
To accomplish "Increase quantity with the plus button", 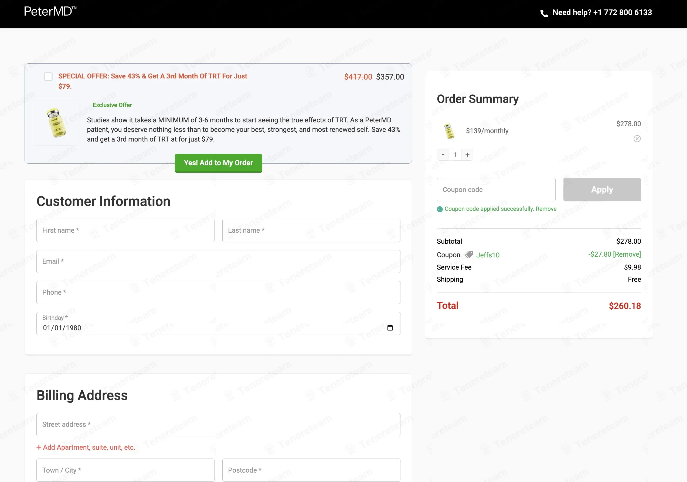I will click(x=467, y=154).
